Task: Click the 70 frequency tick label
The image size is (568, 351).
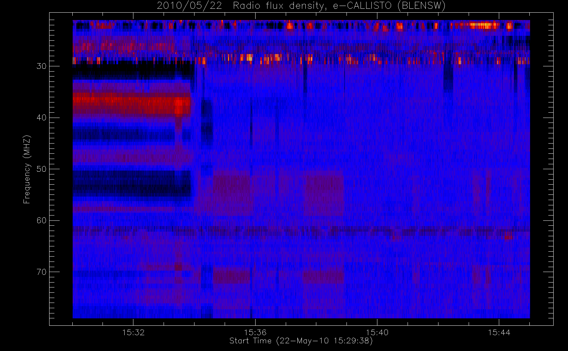Action: pyautogui.click(x=41, y=272)
